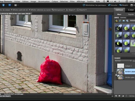
Task: Switch to the Effets tab
Action: tap(116, 18)
